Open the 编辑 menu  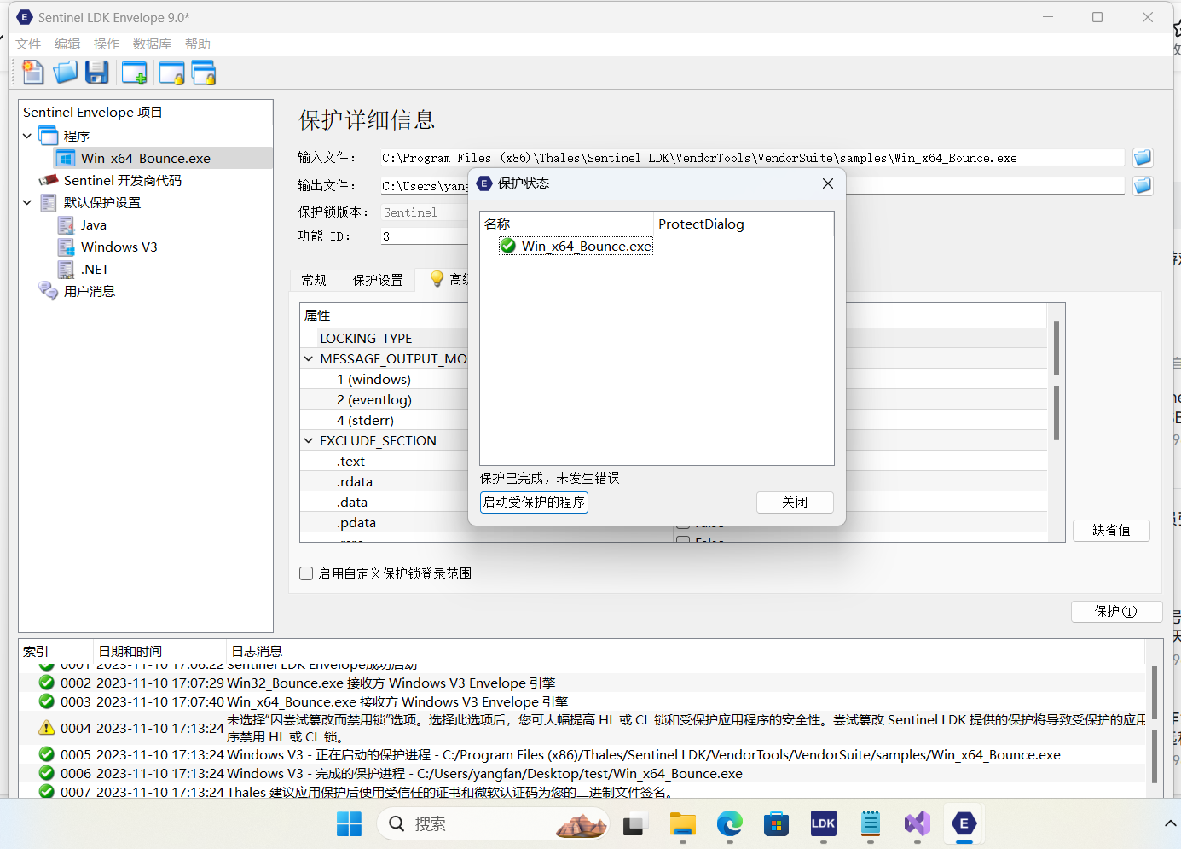pyautogui.click(x=67, y=44)
